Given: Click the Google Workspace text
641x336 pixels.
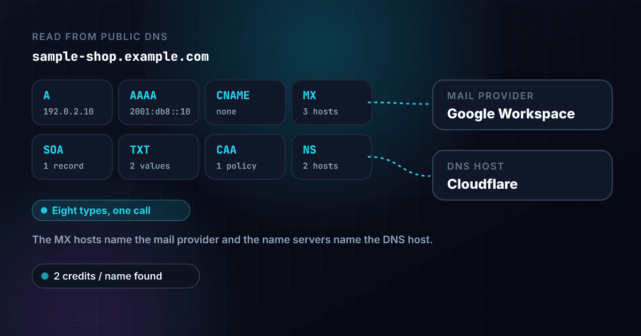Looking at the screenshot, I should point(511,114).
